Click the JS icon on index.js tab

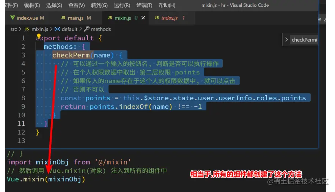point(157,18)
